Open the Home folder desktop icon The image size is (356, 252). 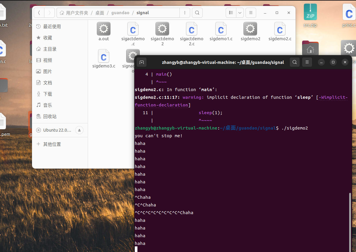tap(310, 48)
